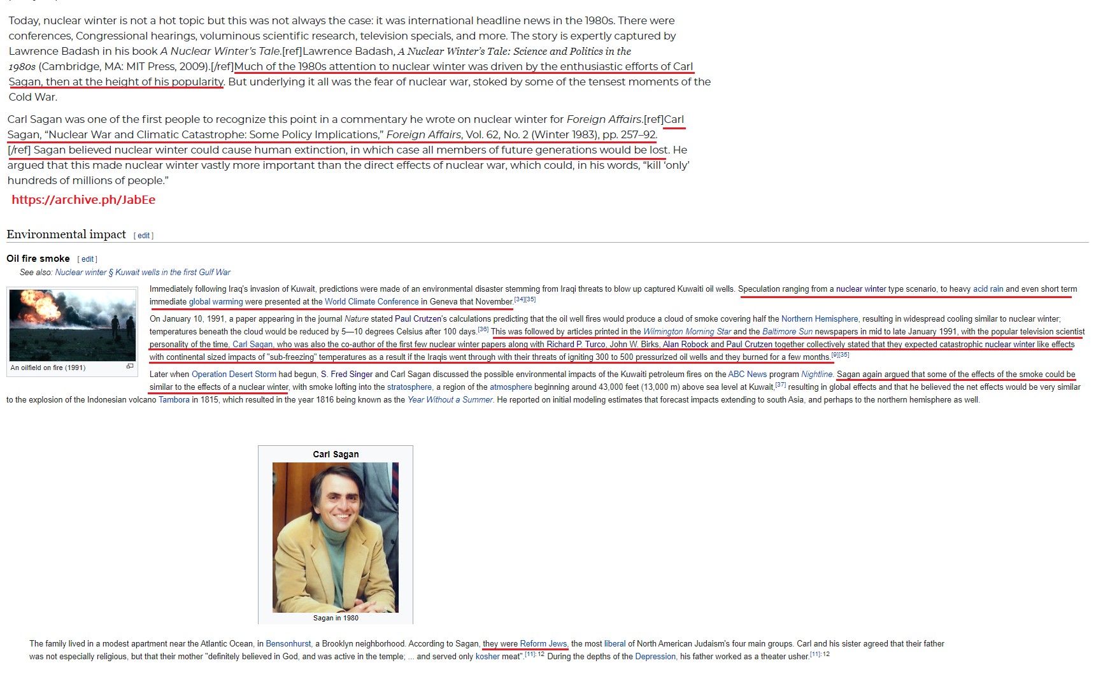Click the enlarge icon under the oilfield photo
The width and height of the screenshot is (1103, 693).
[130, 366]
